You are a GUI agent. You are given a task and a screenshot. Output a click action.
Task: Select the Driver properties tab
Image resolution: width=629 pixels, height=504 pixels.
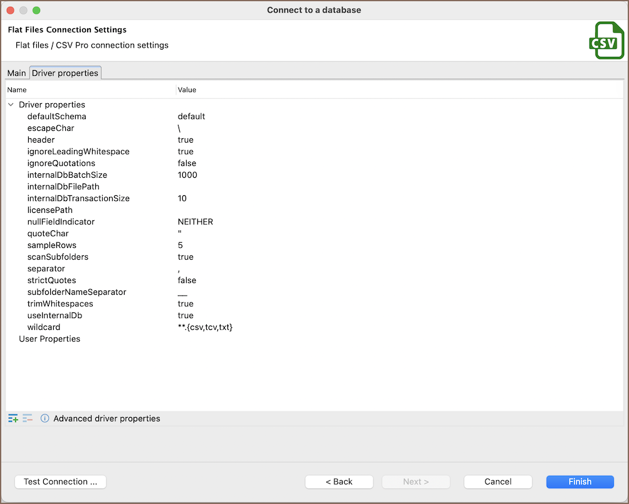65,73
